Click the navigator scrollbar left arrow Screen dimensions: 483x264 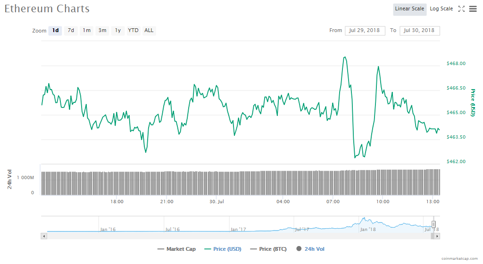[44, 236]
